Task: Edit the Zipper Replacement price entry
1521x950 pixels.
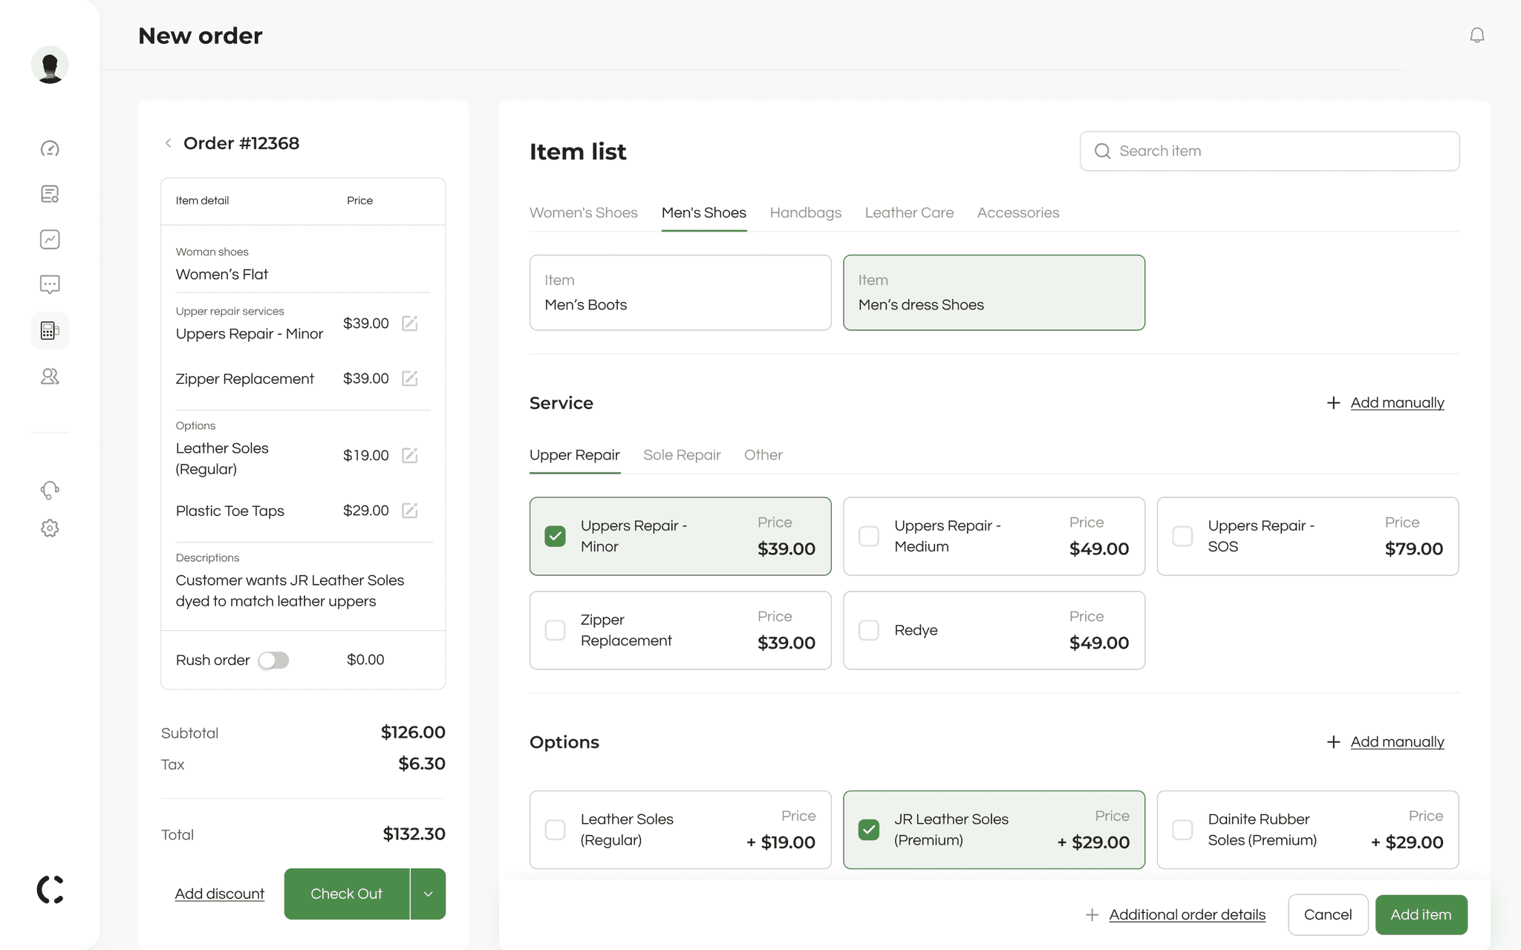Action: (409, 379)
